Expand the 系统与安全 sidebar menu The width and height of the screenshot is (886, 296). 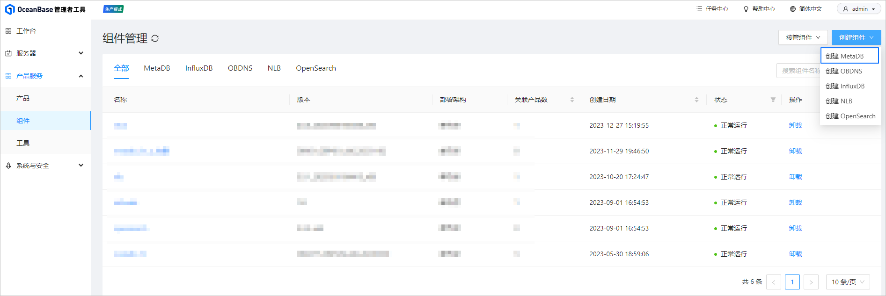click(x=45, y=166)
